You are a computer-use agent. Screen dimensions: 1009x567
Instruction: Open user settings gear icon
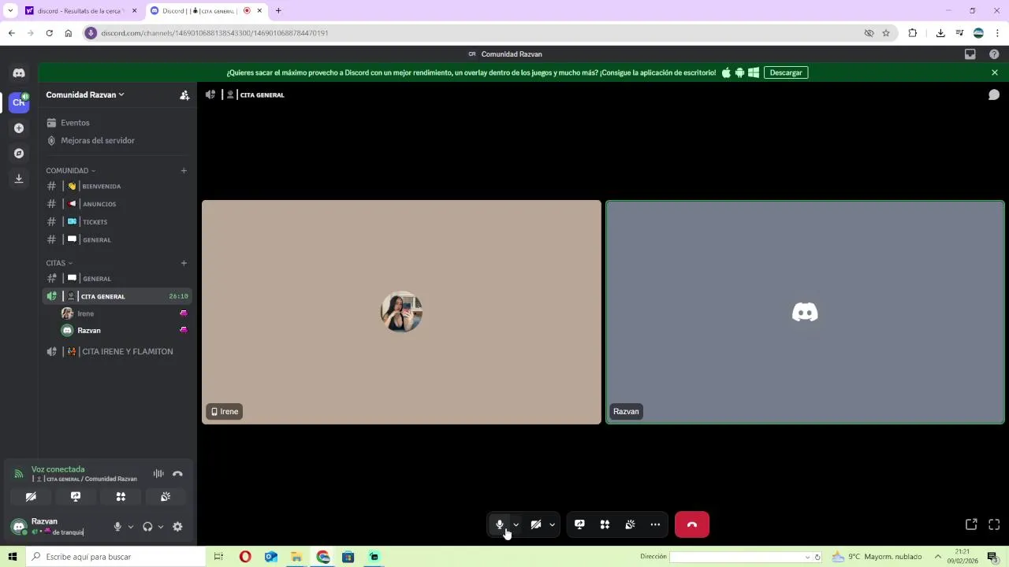coord(177,527)
